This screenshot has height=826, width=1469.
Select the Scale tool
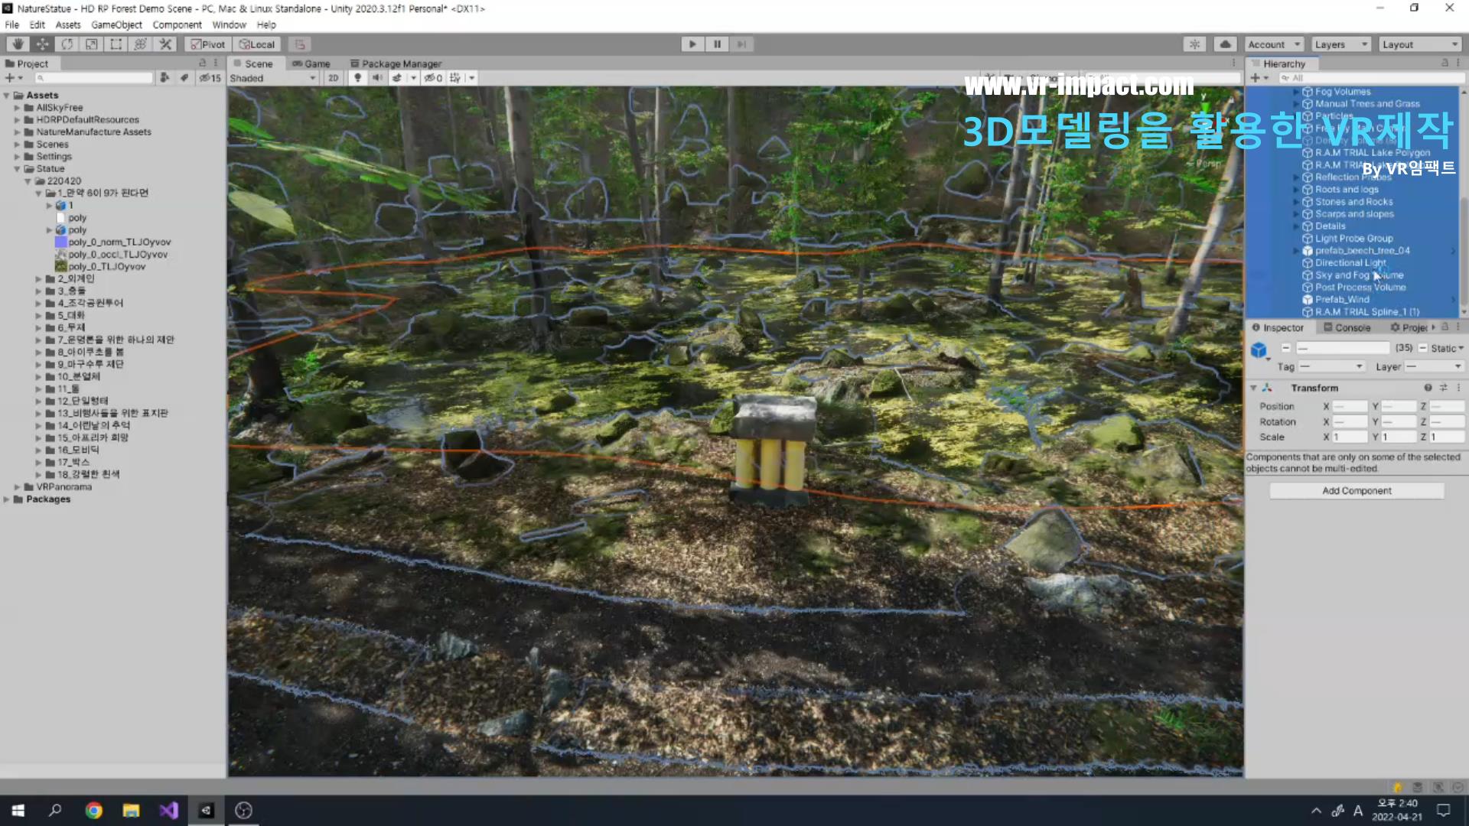point(91,44)
